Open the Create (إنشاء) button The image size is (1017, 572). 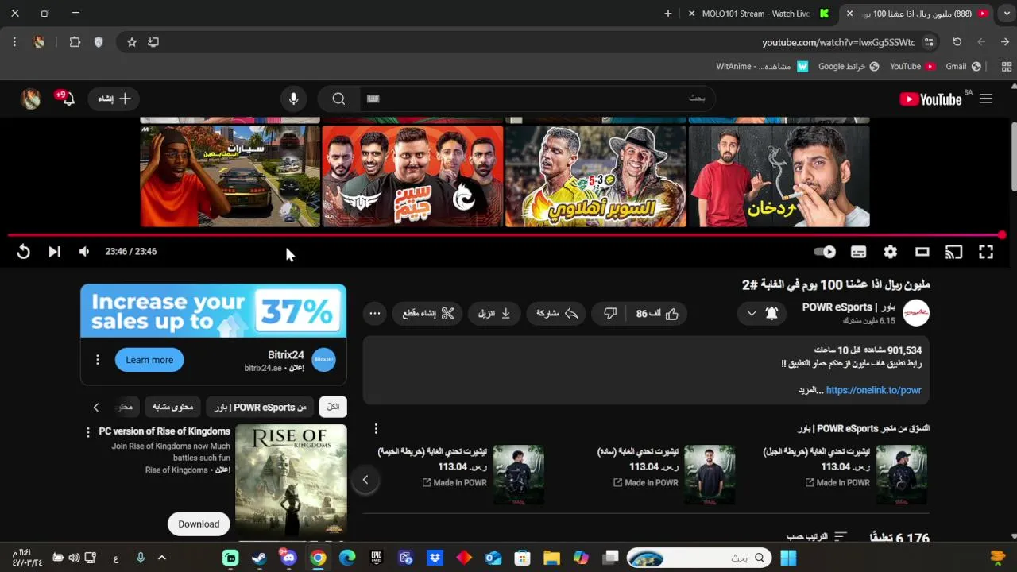click(114, 99)
